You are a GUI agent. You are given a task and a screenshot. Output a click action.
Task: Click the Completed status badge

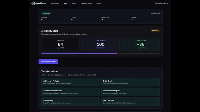(46, 13)
